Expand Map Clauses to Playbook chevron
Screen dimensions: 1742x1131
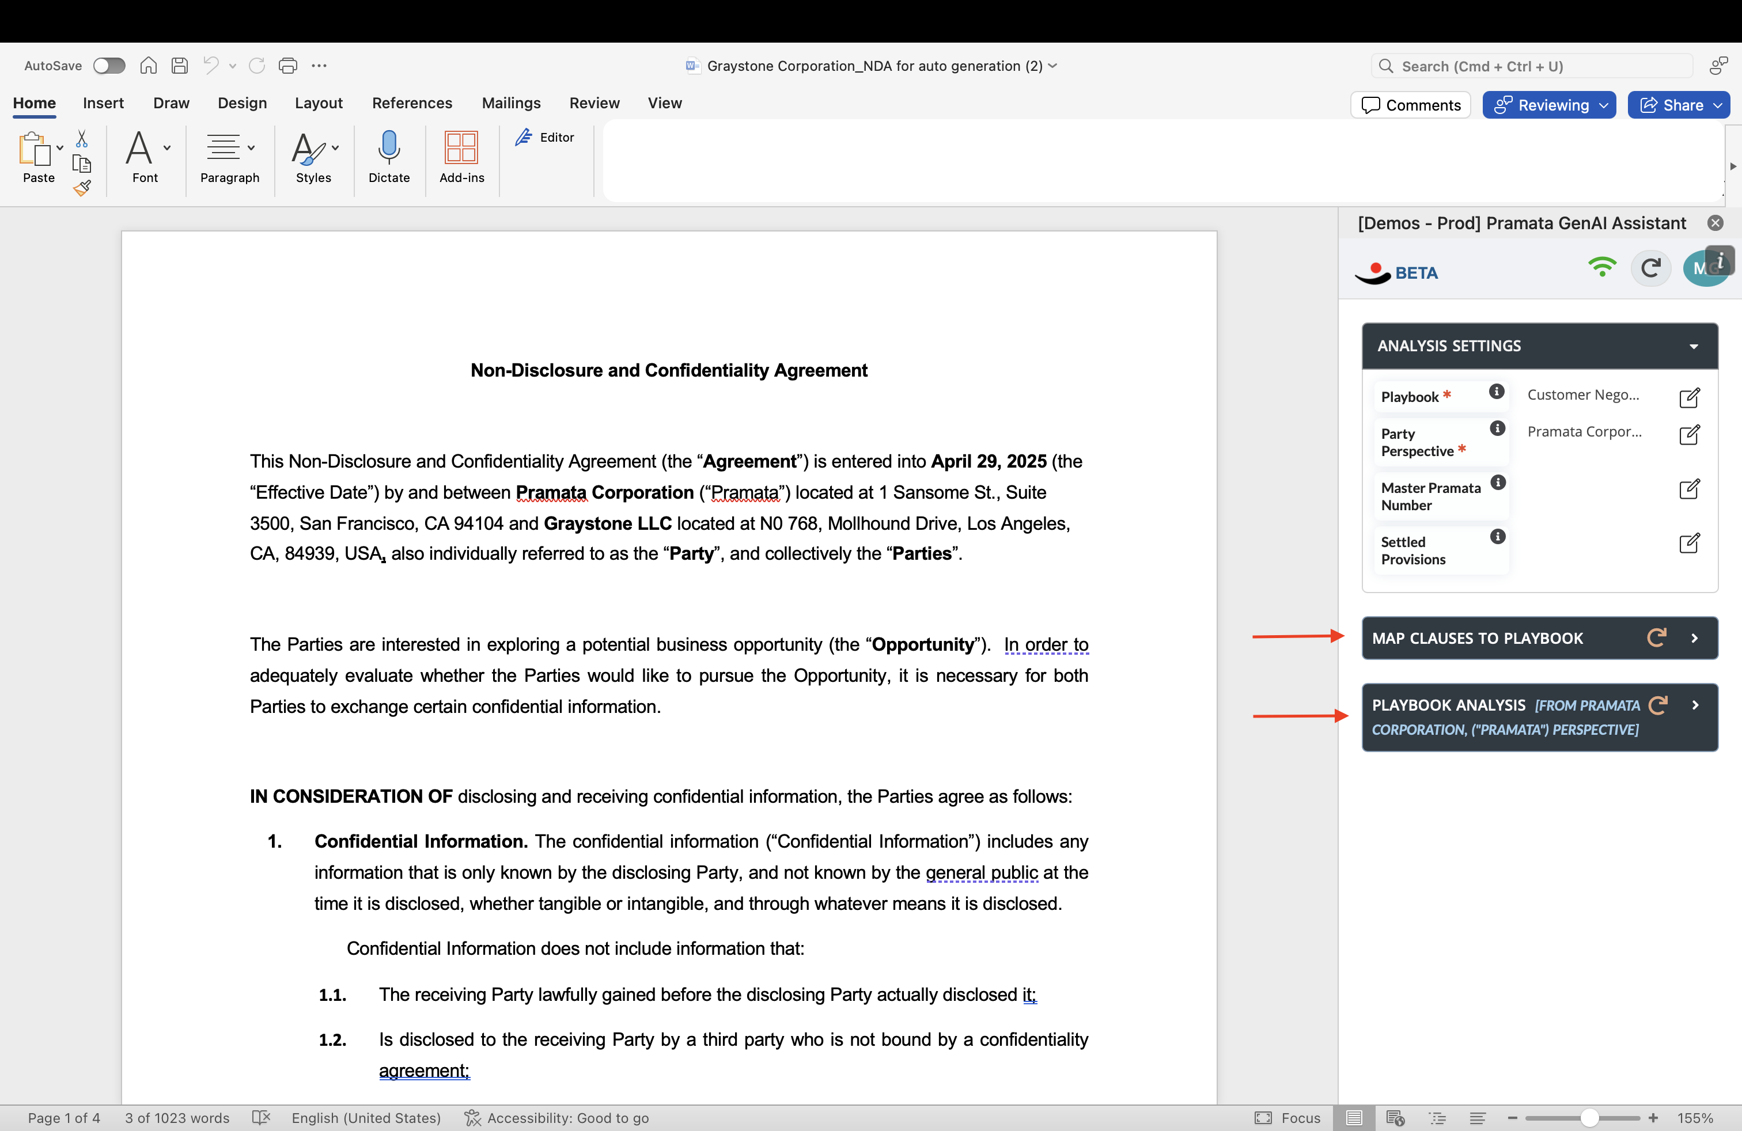[1694, 638]
